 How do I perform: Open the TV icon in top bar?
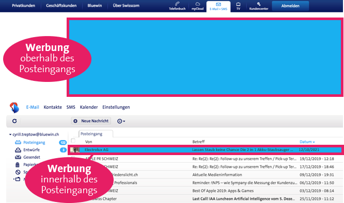point(238,6)
